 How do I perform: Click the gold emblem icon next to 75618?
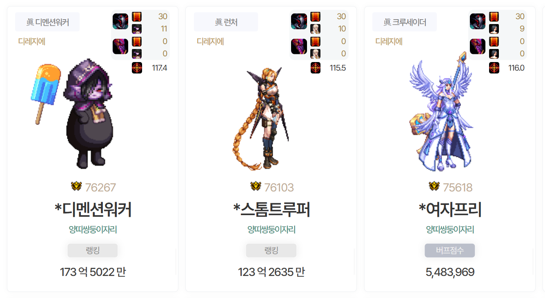[x=434, y=187]
